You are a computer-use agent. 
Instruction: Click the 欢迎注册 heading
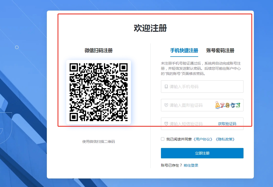pos(150,28)
